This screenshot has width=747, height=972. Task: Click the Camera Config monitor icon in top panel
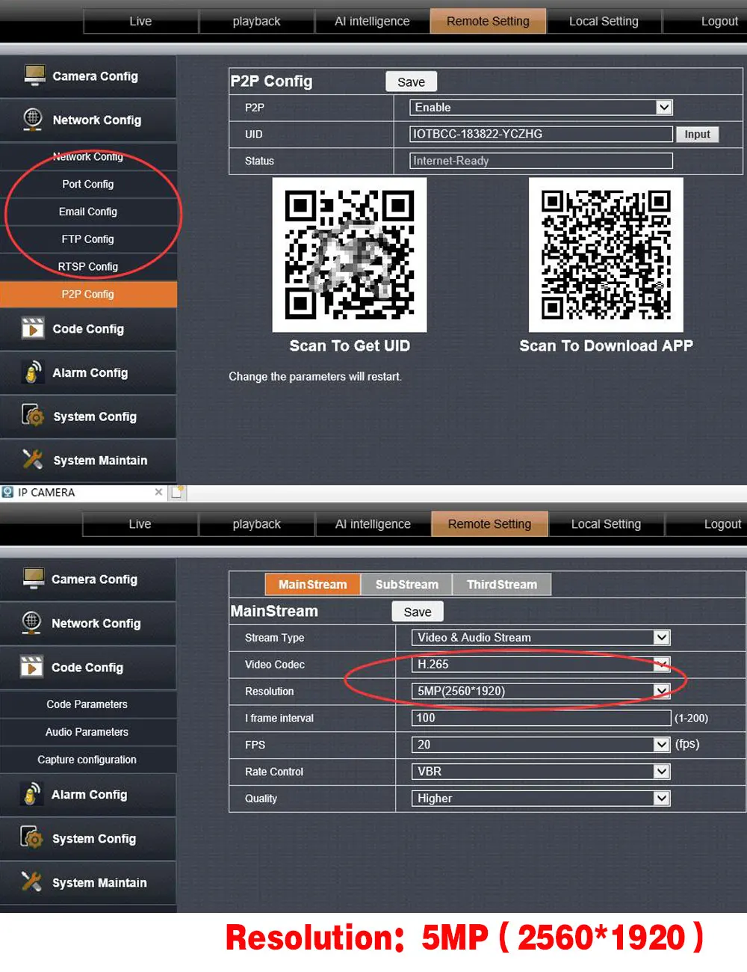click(x=34, y=76)
